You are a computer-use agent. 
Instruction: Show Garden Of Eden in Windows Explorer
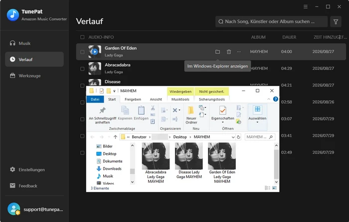pos(218,52)
